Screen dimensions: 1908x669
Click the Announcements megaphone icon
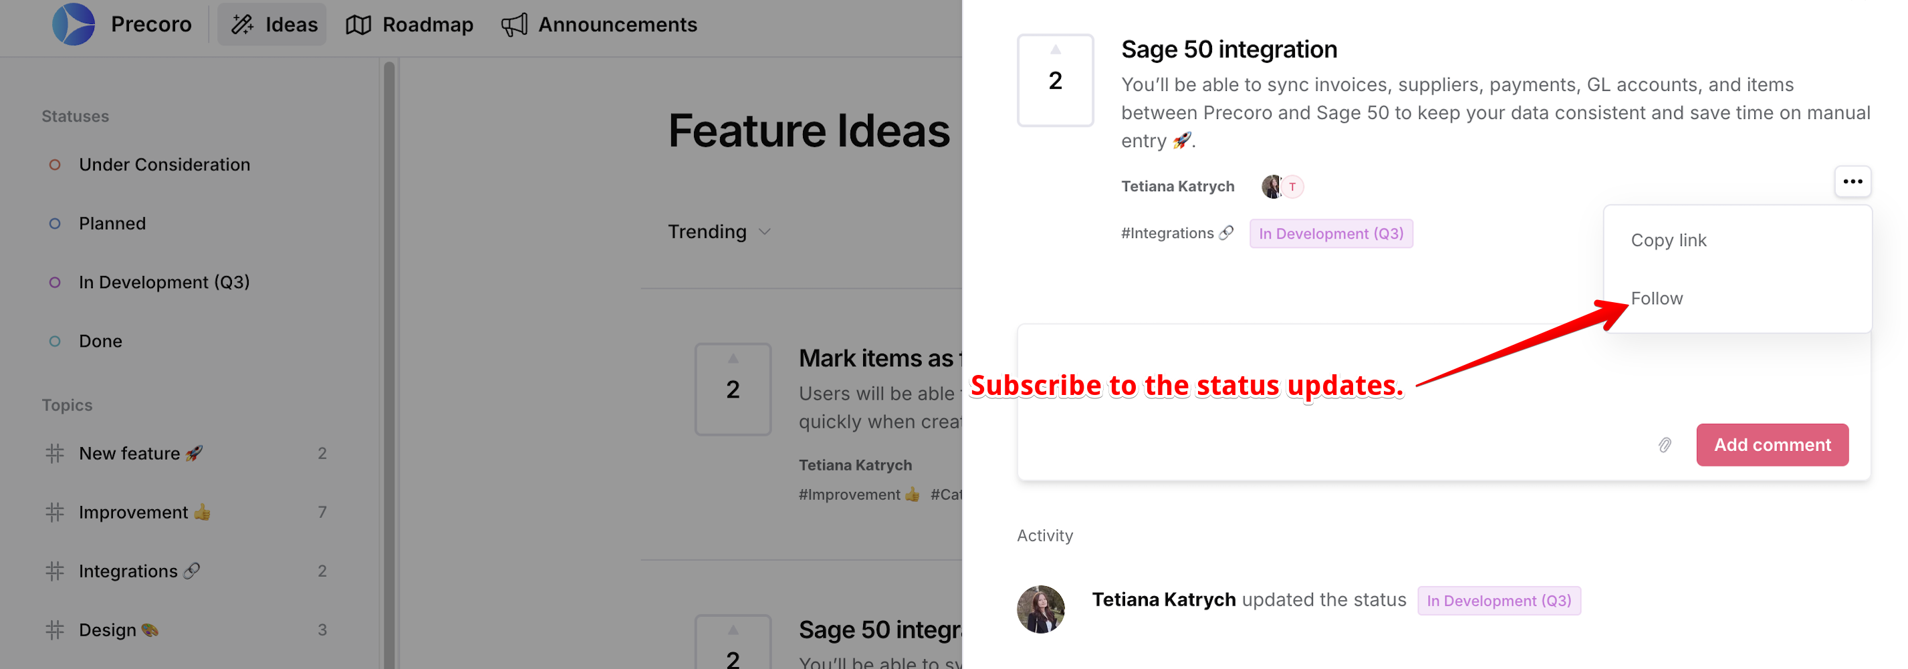coord(514,25)
